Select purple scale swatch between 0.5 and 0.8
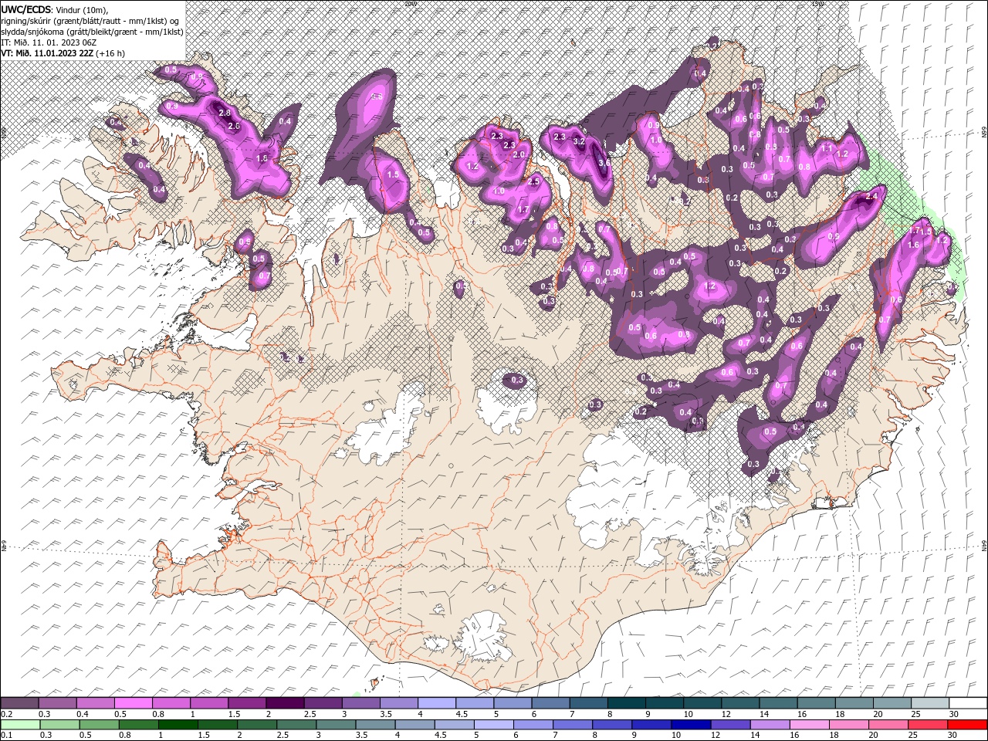 [133, 703]
